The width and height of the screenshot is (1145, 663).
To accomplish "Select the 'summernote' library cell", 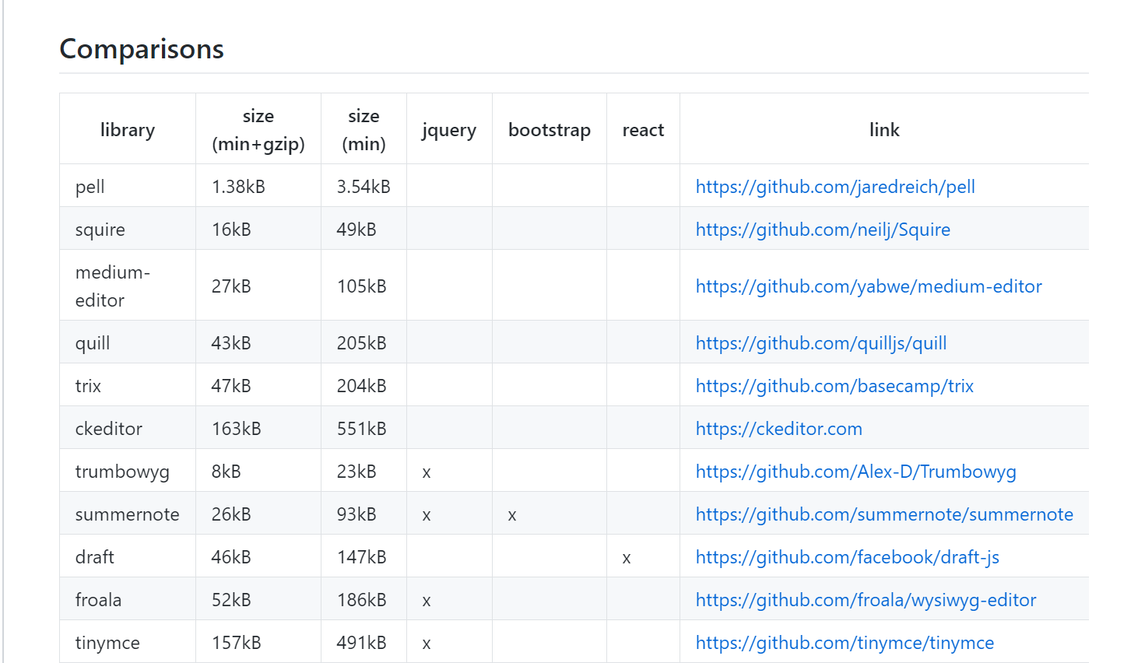I will [128, 514].
